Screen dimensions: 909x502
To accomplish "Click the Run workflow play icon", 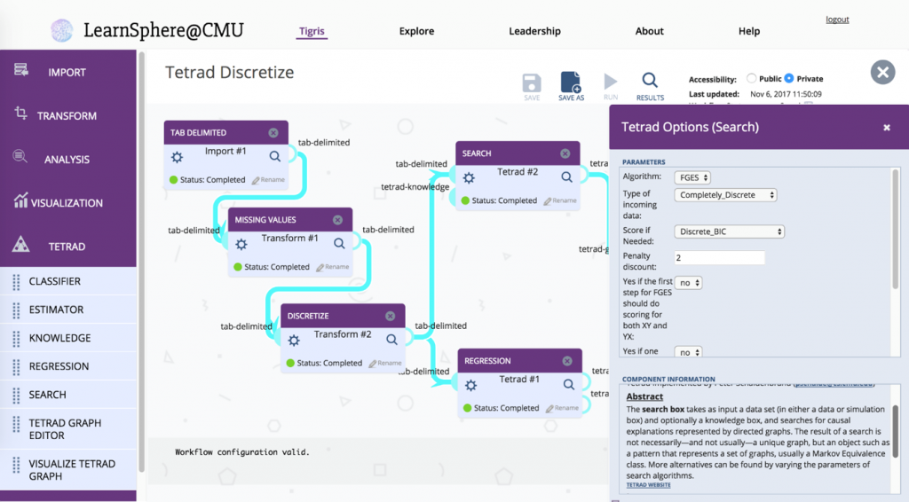I will point(611,82).
